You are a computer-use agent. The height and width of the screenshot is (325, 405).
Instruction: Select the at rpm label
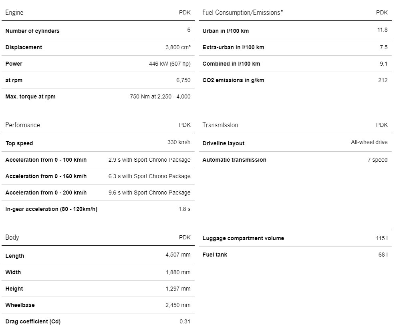14,80
